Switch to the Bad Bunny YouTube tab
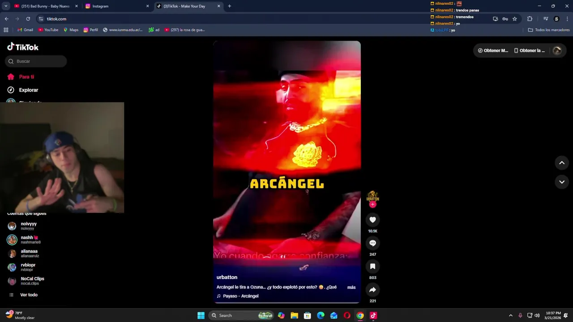This screenshot has width=573, height=322. [x=45, y=6]
